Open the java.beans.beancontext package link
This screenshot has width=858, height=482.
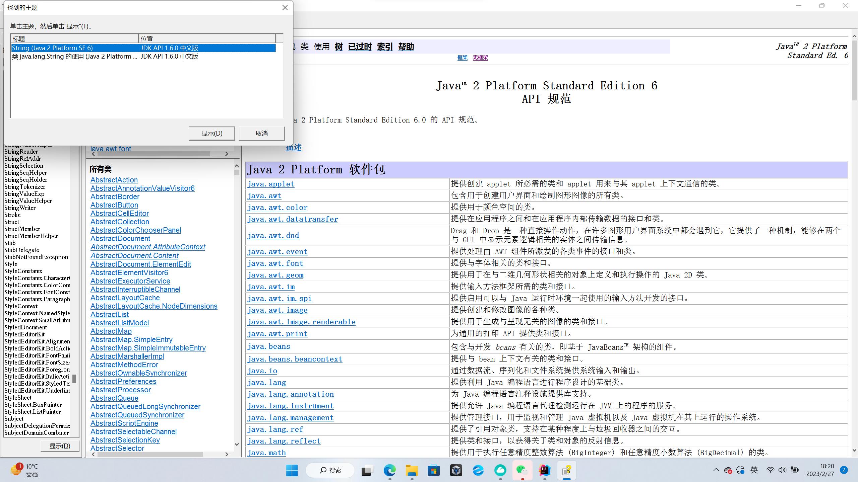click(x=295, y=359)
